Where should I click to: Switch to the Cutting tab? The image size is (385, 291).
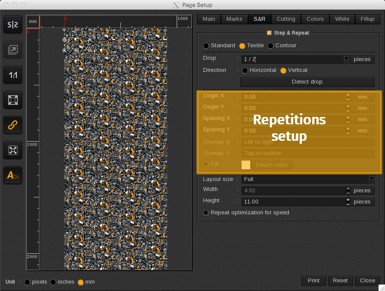[x=286, y=19]
